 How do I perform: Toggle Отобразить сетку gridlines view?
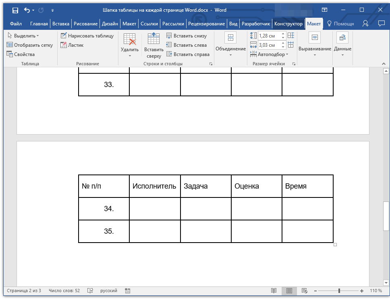coord(30,45)
